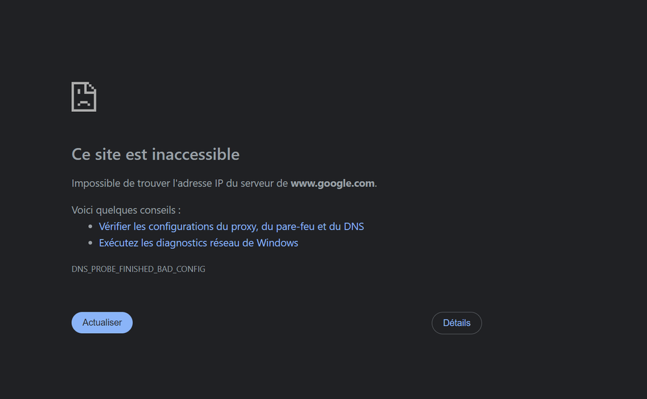Screen dimensions: 647x399
Task: Run the Windows network diagnostics link
Action: click(198, 243)
